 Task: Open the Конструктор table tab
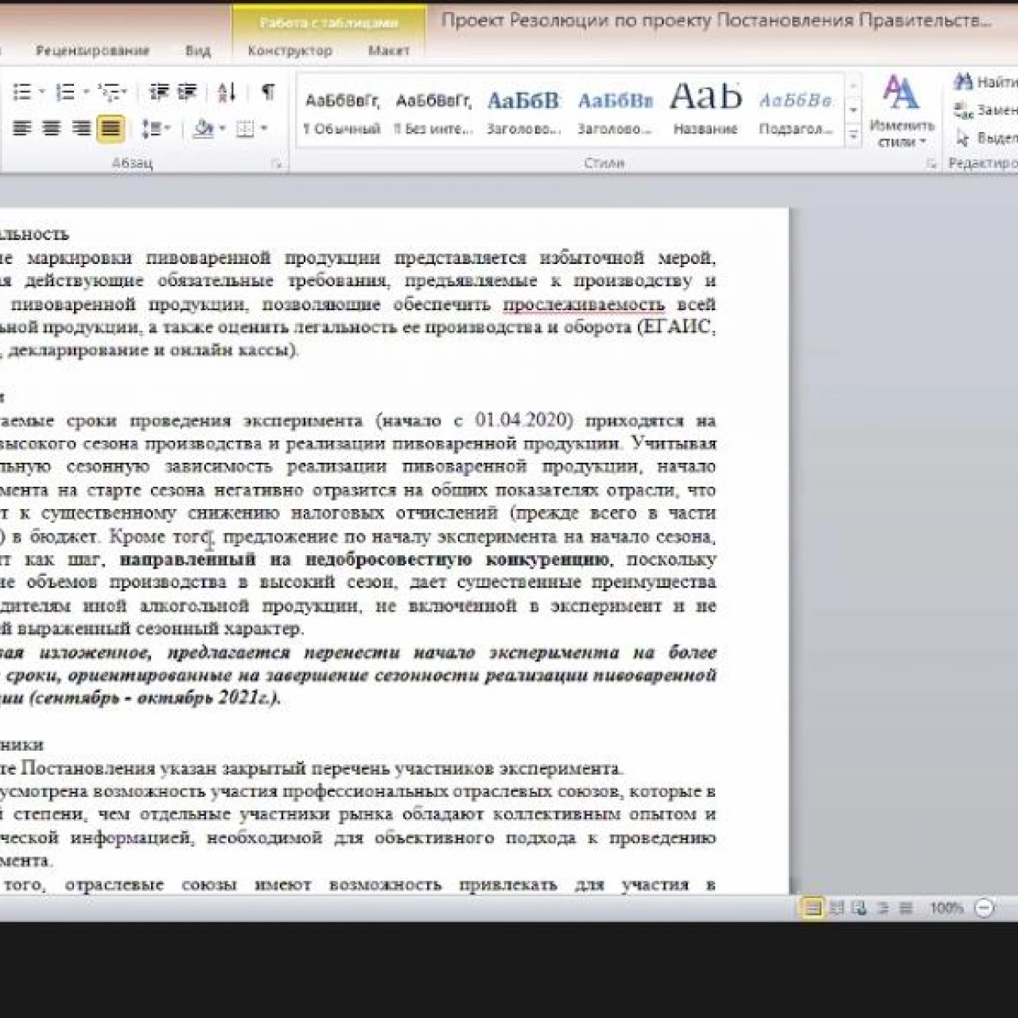pyautogui.click(x=289, y=51)
